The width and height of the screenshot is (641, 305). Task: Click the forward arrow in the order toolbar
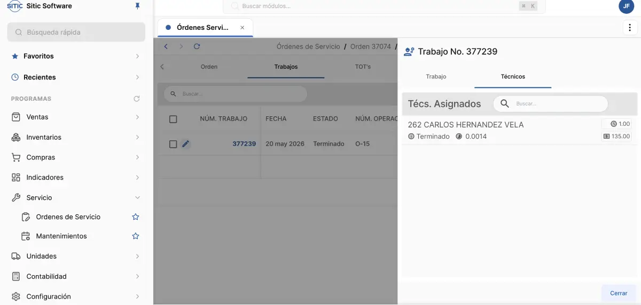pos(181,46)
